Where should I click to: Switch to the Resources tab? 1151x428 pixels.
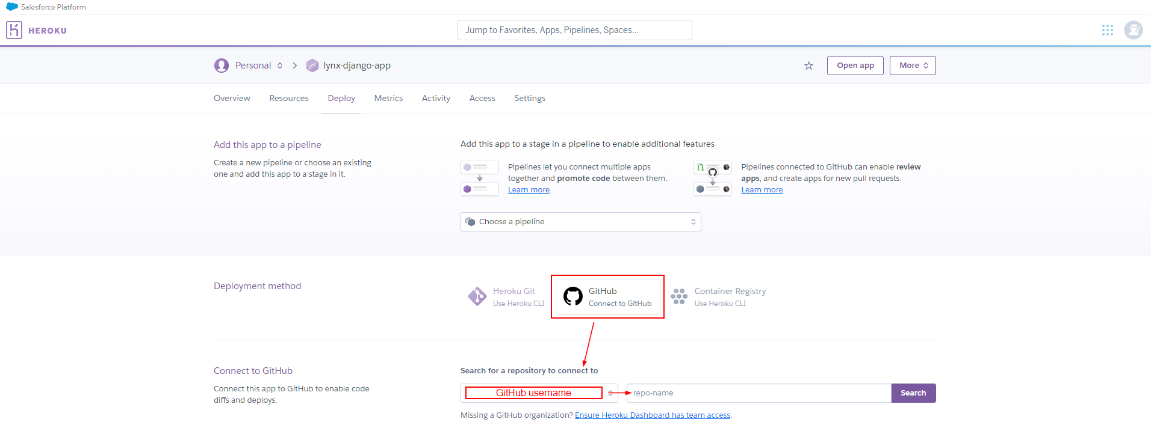click(289, 98)
